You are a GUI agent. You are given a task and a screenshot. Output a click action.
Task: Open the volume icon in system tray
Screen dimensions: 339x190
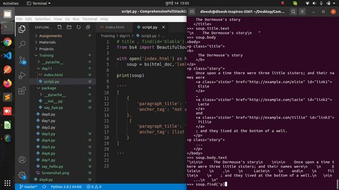click(x=314, y=3)
